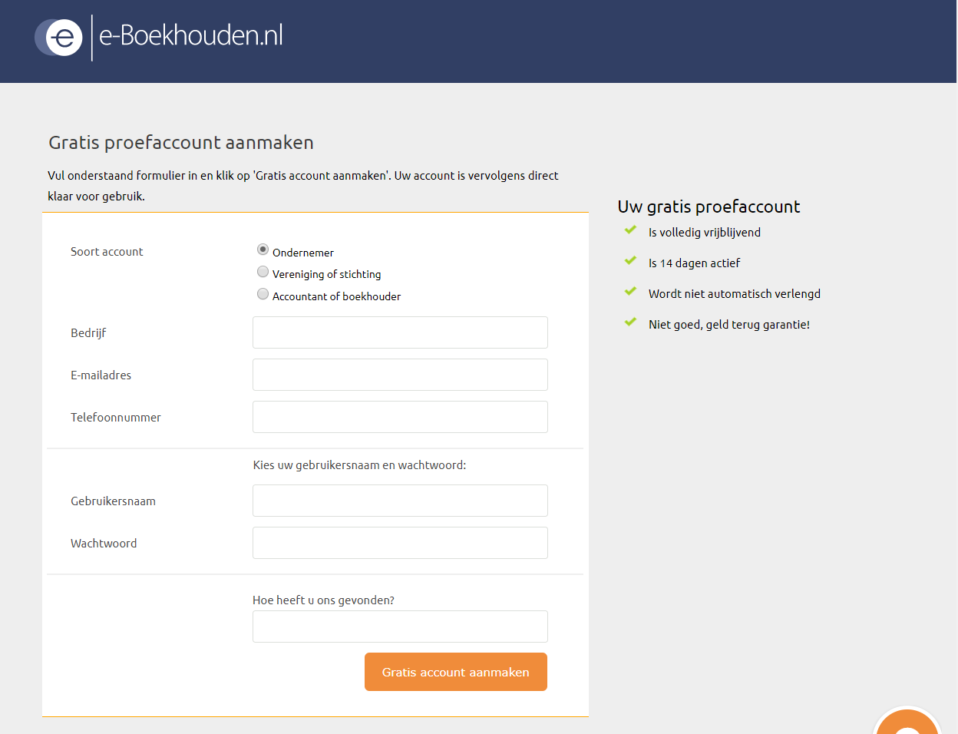The height and width of the screenshot is (734, 958).
Task: Click the 'Gratis proefaccount aanmaken' page title
Action: 181,142
